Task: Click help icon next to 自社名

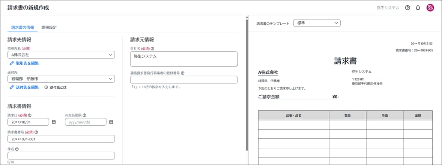Action: (x=152, y=48)
